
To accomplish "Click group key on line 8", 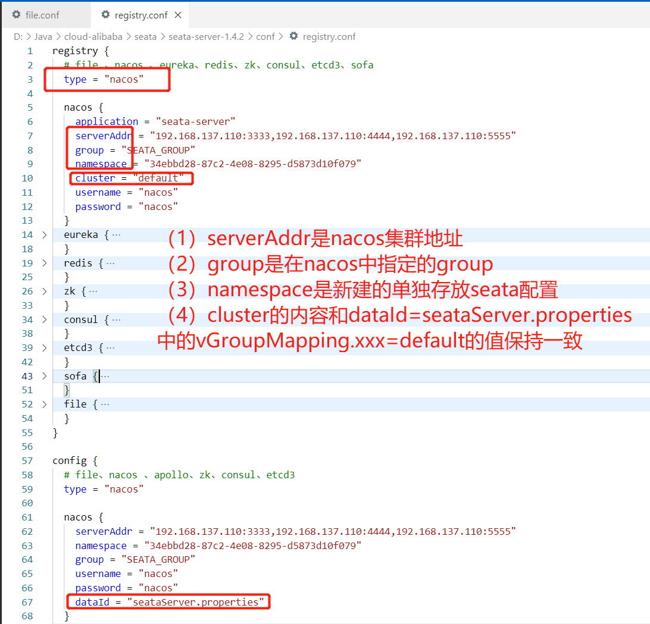I will 89,150.
